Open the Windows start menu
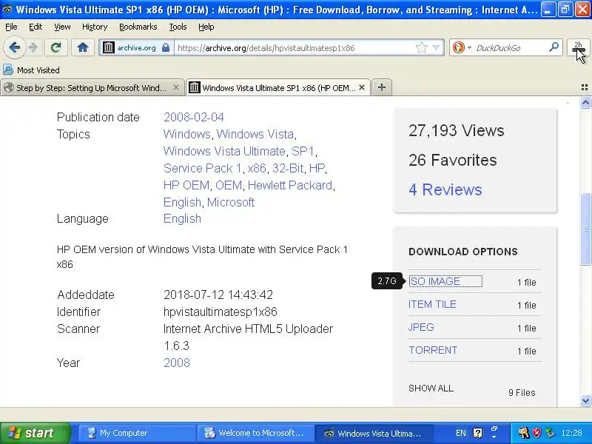The height and width of the screenshot is (444, 592). (x=36, y=433)
